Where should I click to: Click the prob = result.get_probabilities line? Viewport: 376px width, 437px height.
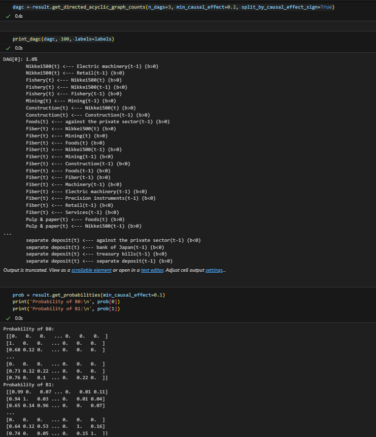pyautogui.click(x=89, y=295)
